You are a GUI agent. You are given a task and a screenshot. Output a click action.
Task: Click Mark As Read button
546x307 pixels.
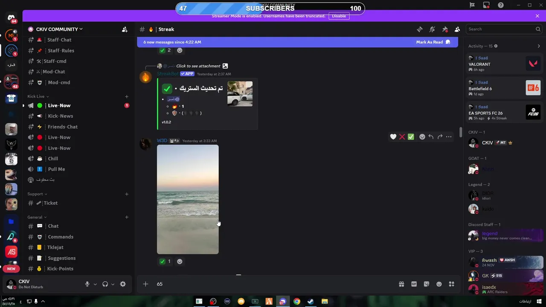[433, 42]
